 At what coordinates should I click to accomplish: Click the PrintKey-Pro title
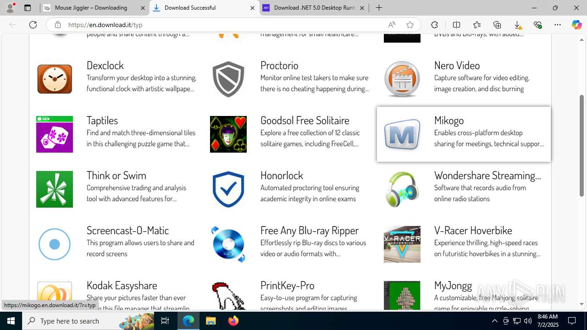pos(287,285)
